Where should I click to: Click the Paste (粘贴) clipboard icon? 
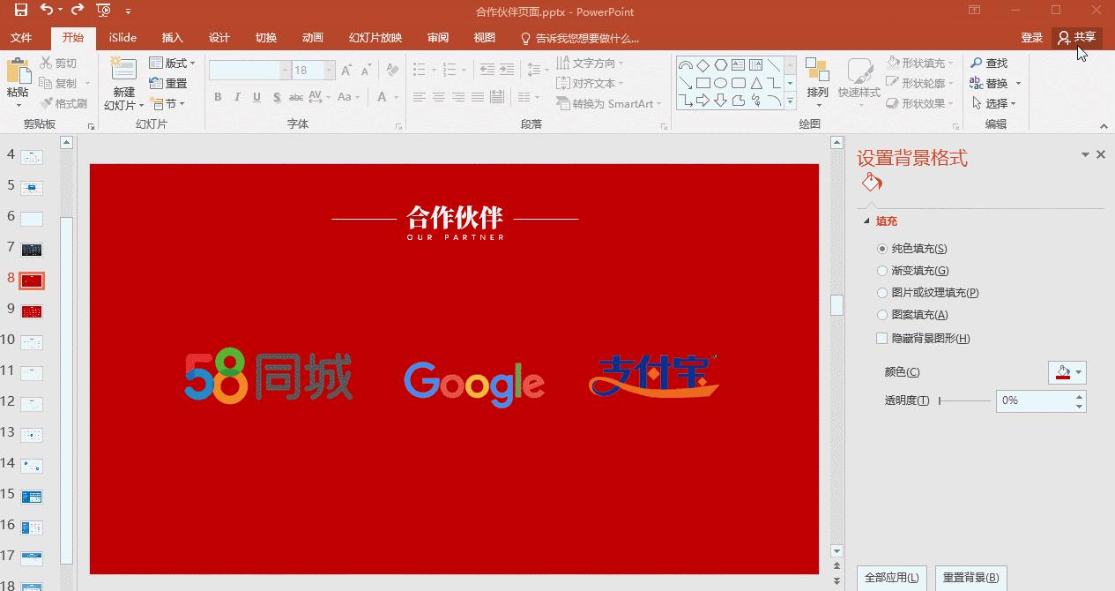coord(18,71)
